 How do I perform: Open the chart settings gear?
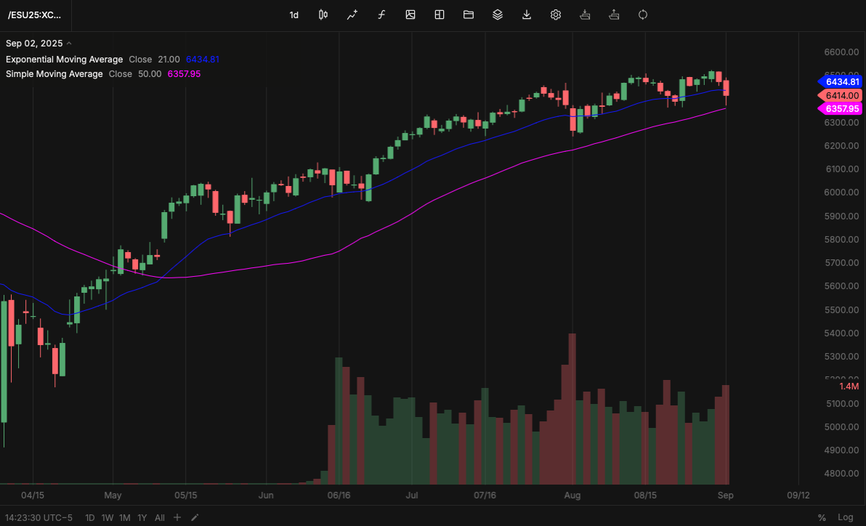pos(556,15)
